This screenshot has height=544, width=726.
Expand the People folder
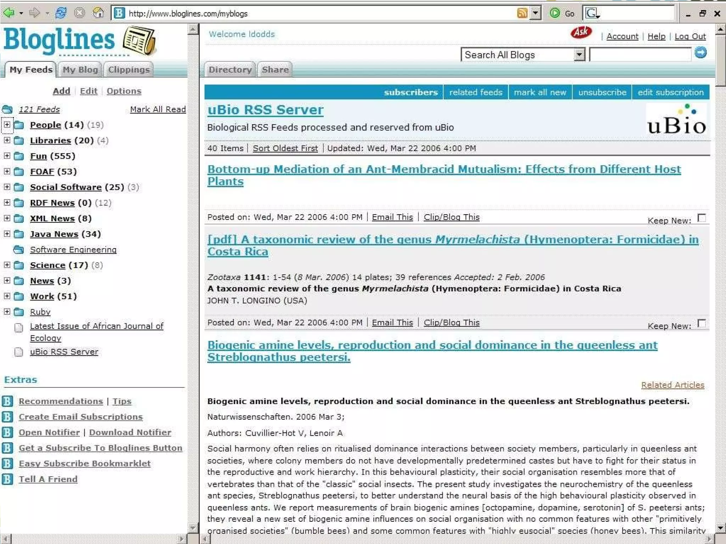tap(7, 125)
